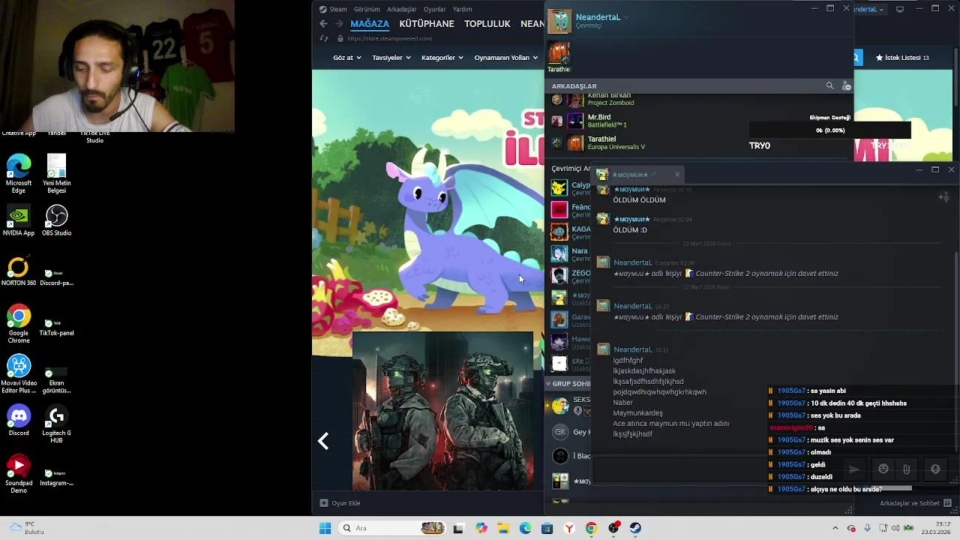This screenshot has width=960, height=540.
Task: Open File Explorer from the taskbar
Action: pos(502,528)
